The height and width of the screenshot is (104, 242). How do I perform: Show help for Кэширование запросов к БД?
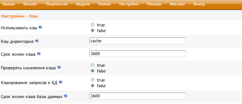(61, 82)
